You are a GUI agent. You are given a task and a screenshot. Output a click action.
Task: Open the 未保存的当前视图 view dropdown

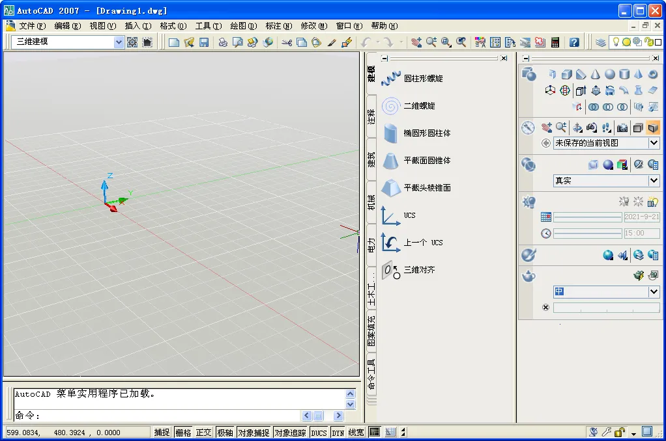606,143
